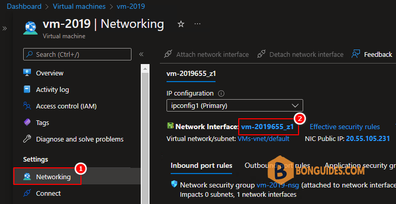Click the wrench Diagnose icon
This screenshot has height=204, width=396.
coord(27,139)
